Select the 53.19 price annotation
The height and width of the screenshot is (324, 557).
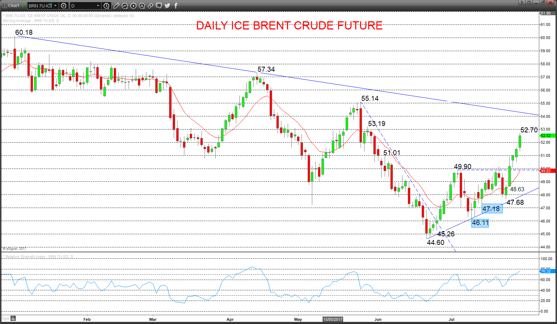coord(377,123)
